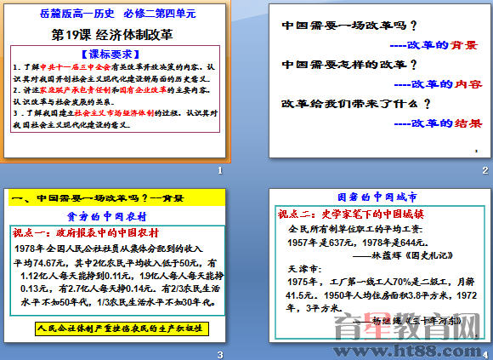Open slide 3 about 贫穷的中国农村
This screenshot has height=360, width=493.
coord(115,266)
